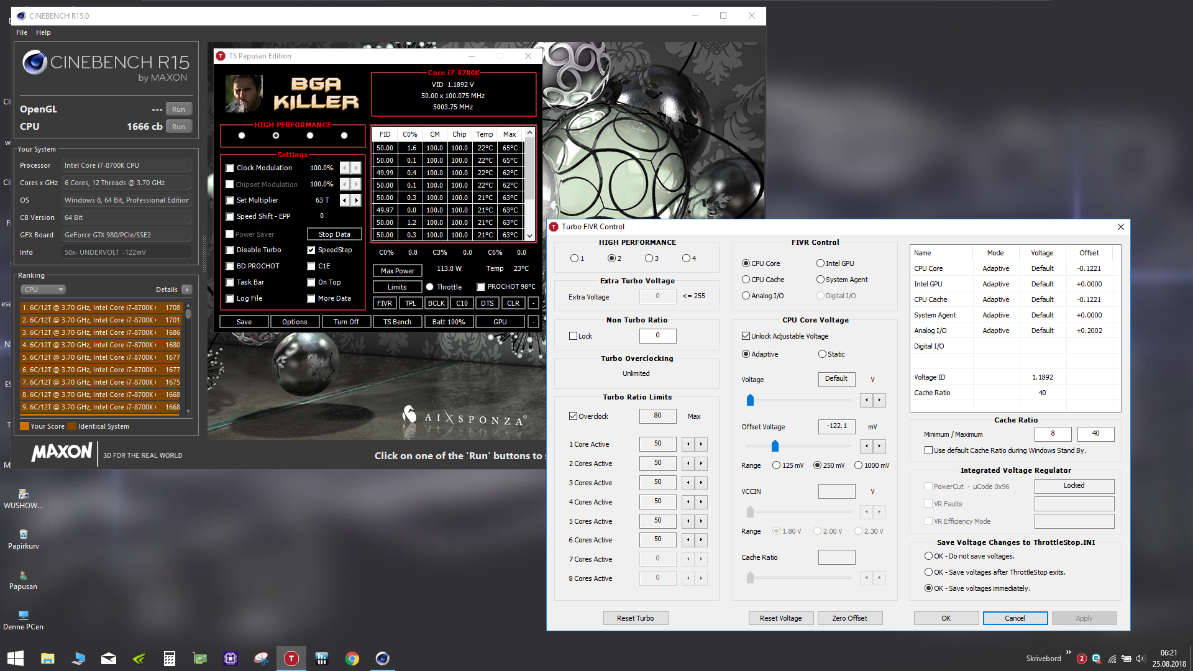Viewport: 1193px width, 671px height.
Task: Open the remote desktop computer icon in taskbar
Action: [x=78, y=659]
